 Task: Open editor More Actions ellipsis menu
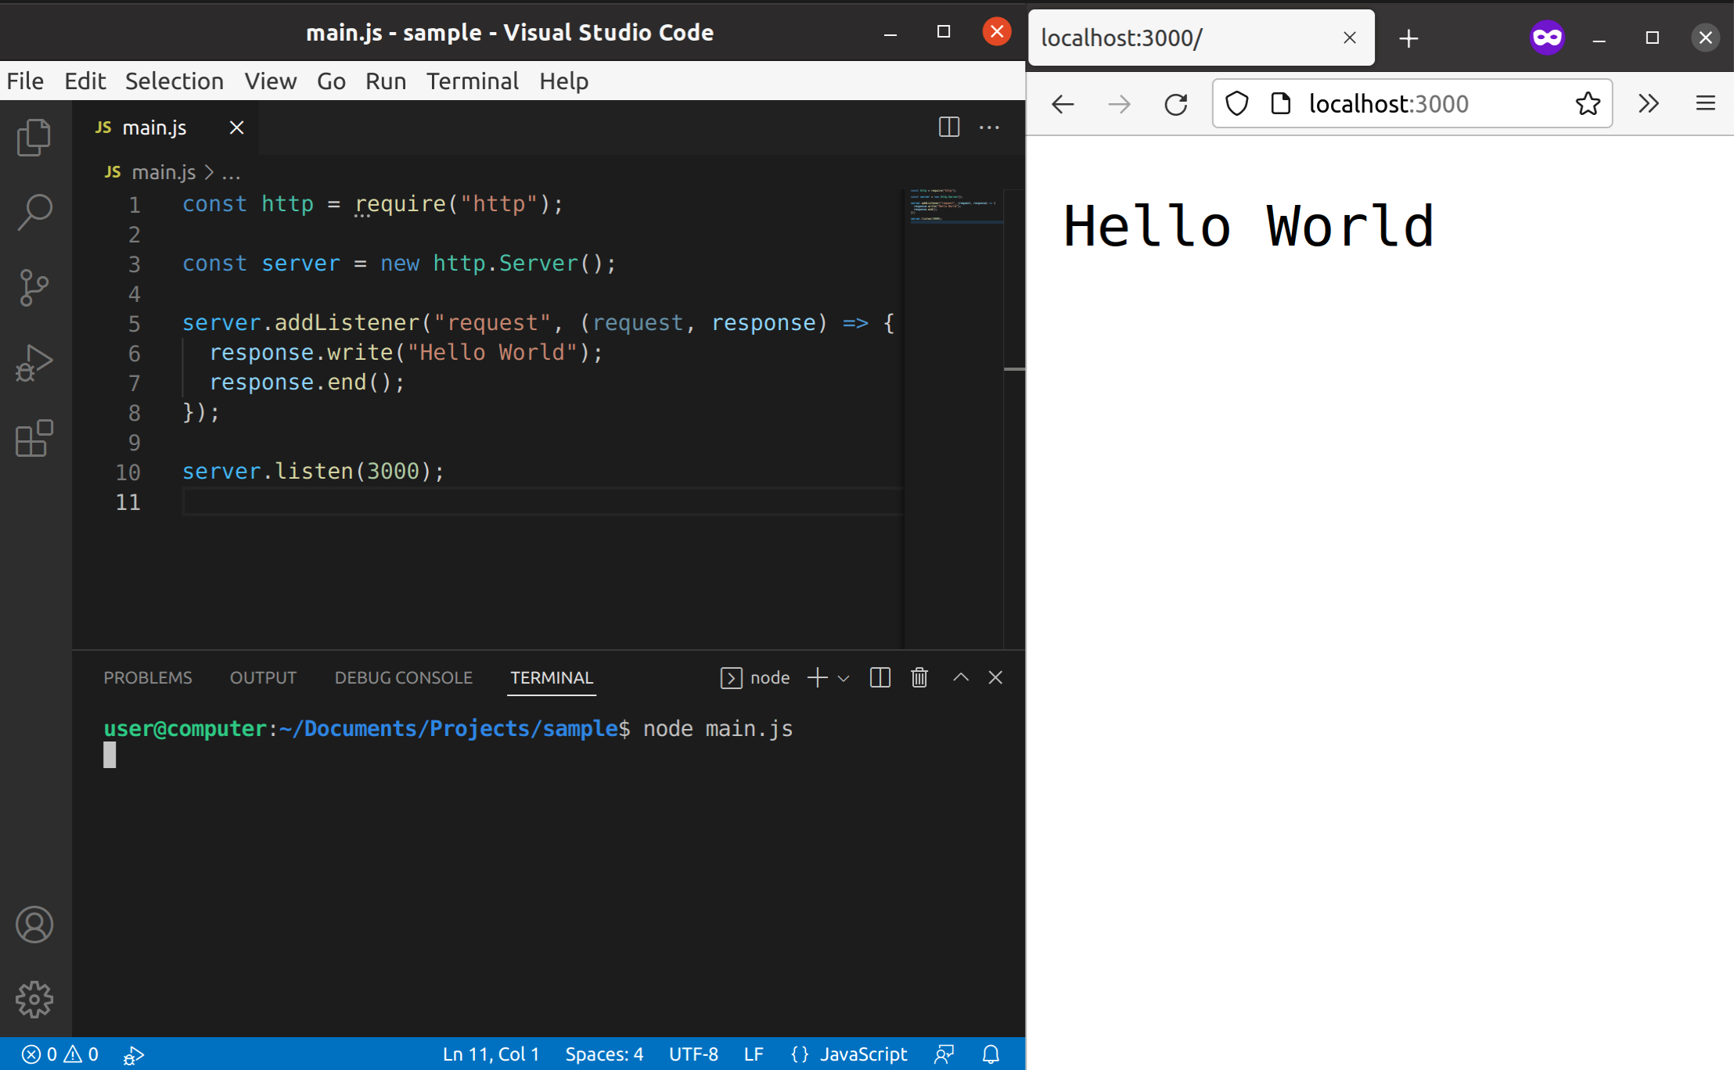989,127
